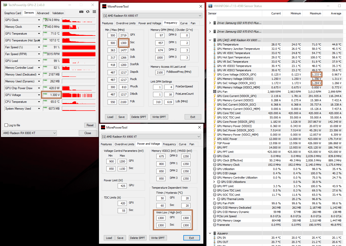This screenshot has width=346, height=246.
Task: Open the GPU Voltage sensor dropdown
Action: pos(39,95)
